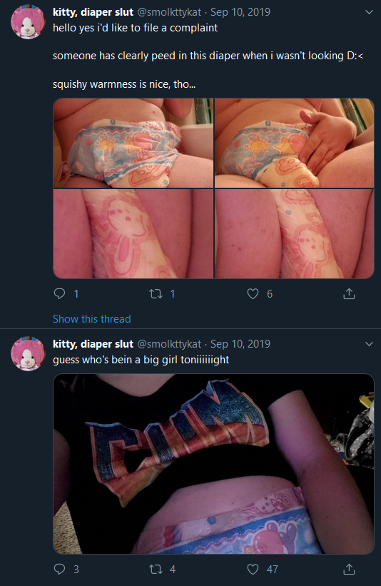
Task: Click the @smolkttykat handle on the second tweet
Action: pos(169,344)
